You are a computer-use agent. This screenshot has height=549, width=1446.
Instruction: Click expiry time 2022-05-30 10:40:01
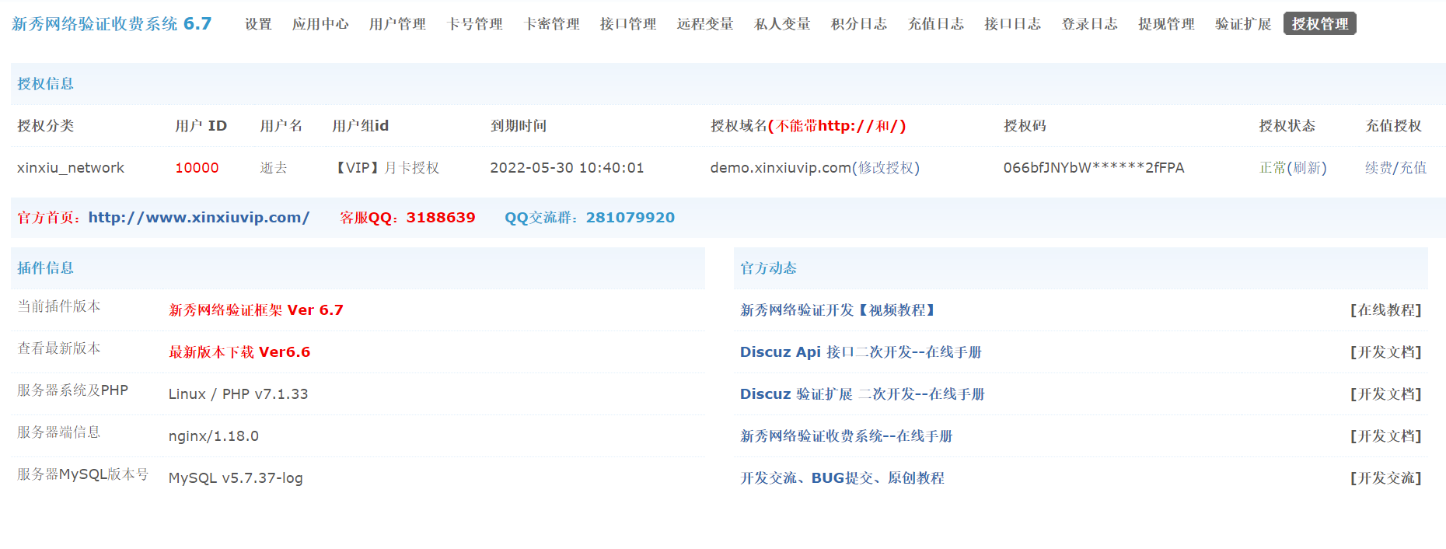point(567,168)
